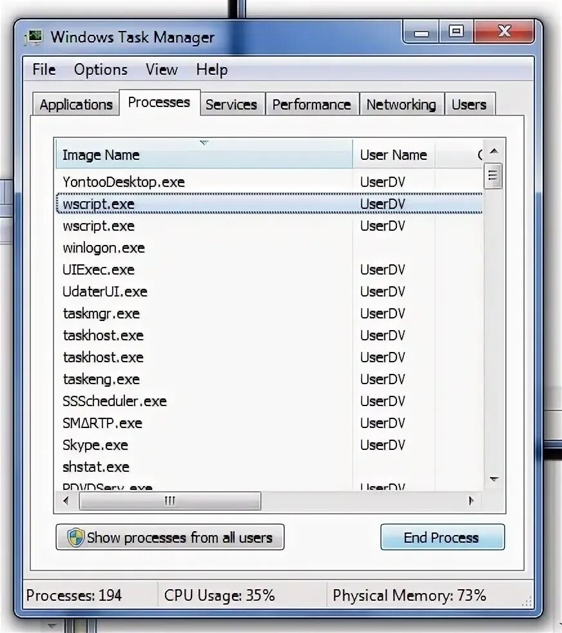Select the shstat.exe process

click(269, 467)
